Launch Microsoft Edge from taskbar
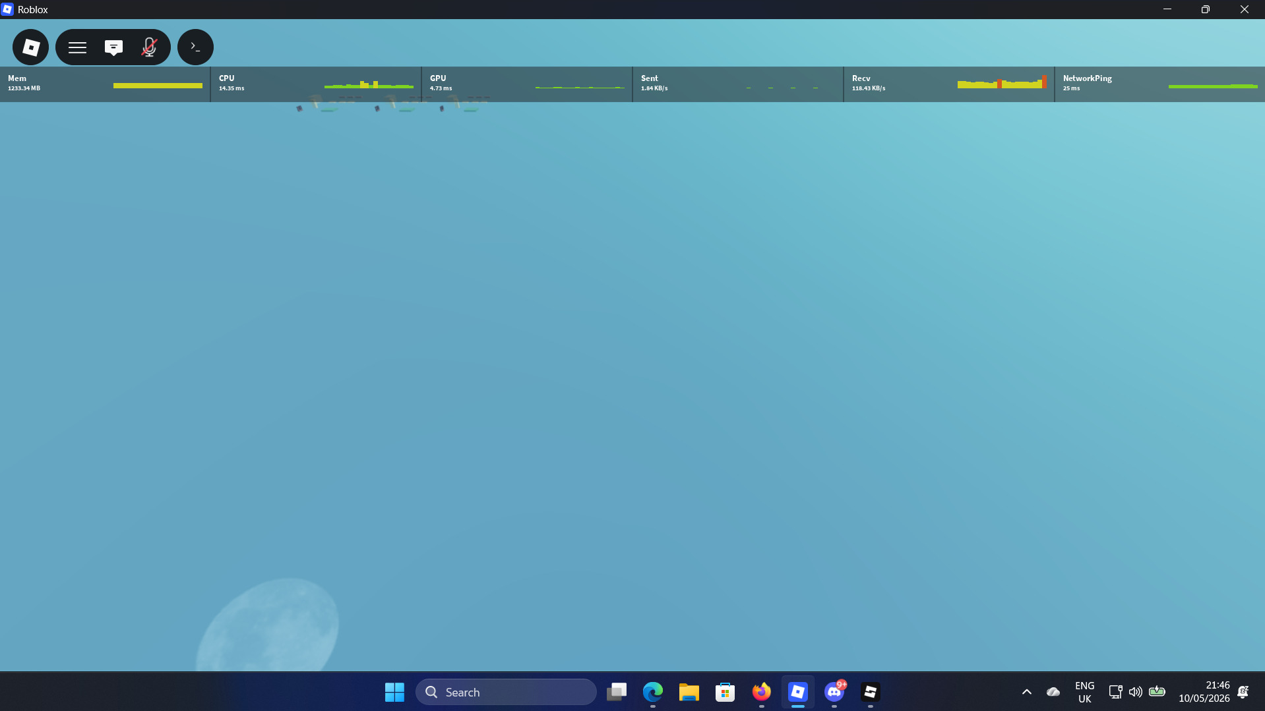Viewport: 1265px width, 711px height. click(653, 692)
